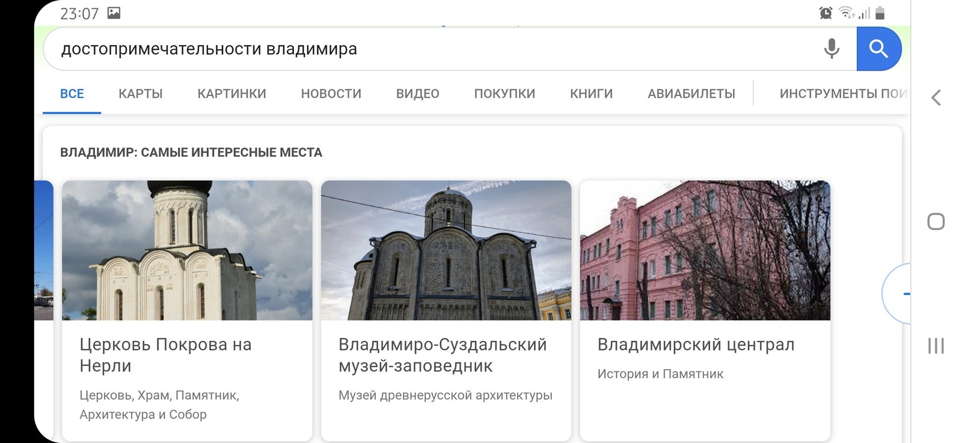Screen dimensions: 962x443
Task: Open the Владимирский централ building photo
Action: click(x=705, y=250)
